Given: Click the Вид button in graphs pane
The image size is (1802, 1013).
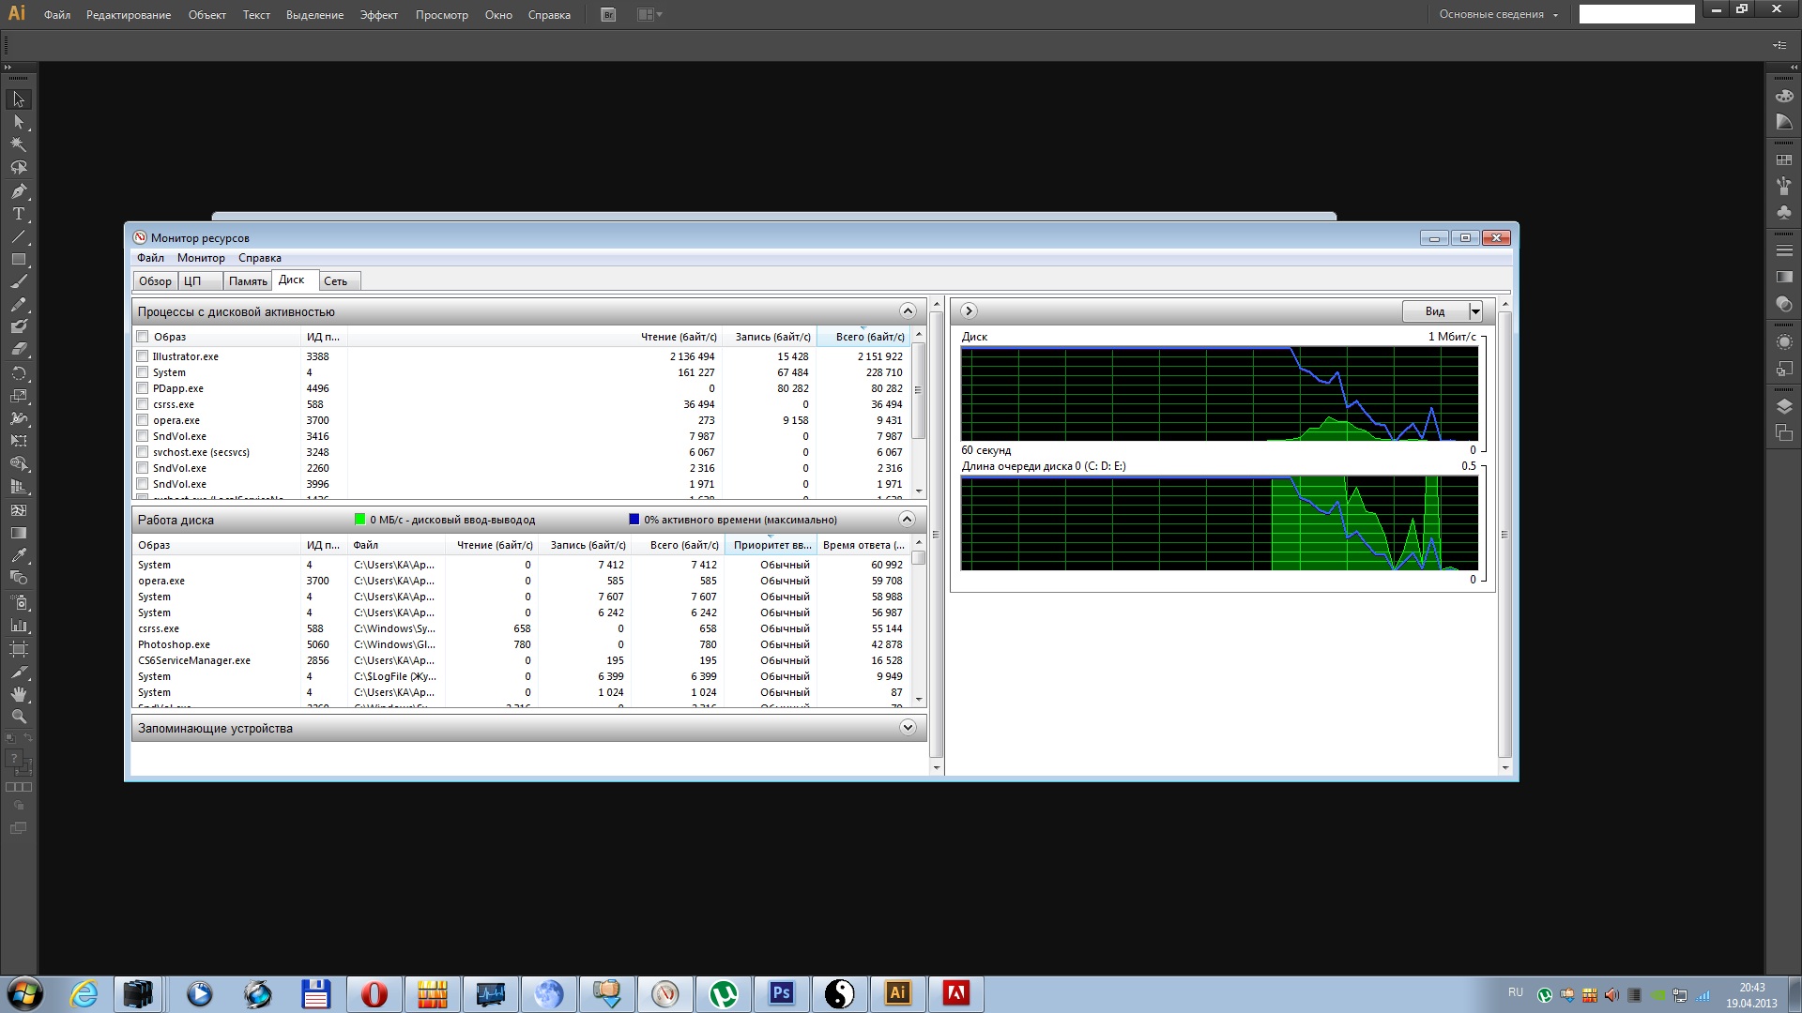Looking at the screenshot, I should point(1434,311).
